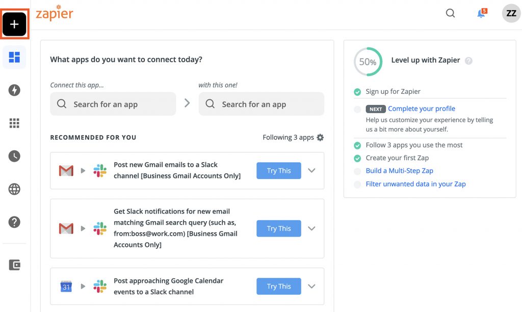Open Task History clock icon

[14, 156]
